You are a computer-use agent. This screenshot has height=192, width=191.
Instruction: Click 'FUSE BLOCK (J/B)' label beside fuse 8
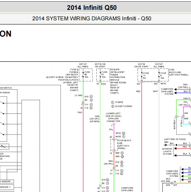point(175,71)
